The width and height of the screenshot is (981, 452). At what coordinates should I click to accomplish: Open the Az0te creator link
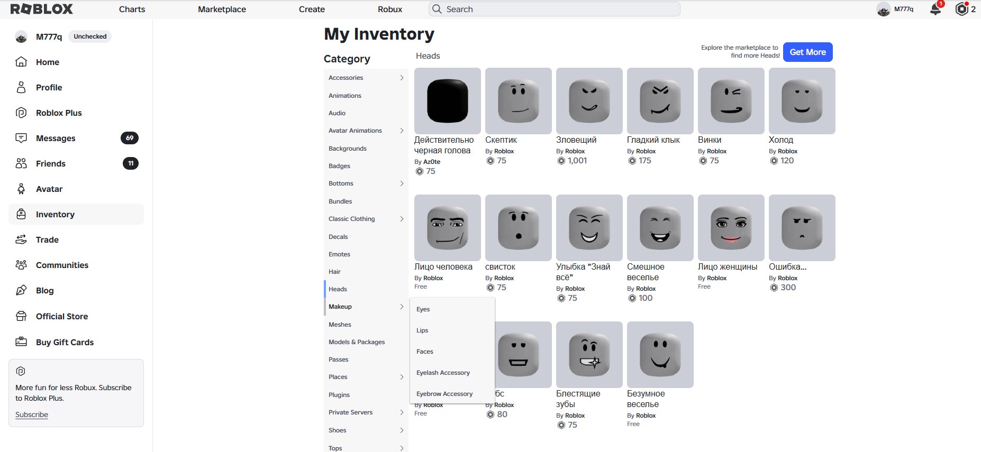click(432, 162)
